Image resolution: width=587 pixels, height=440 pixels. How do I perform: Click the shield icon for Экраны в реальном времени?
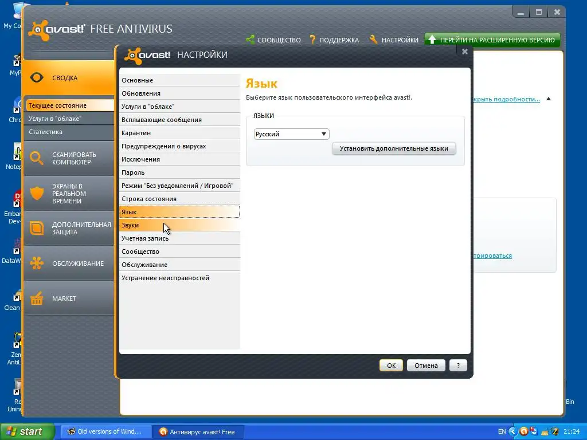(x=37, y=194)
